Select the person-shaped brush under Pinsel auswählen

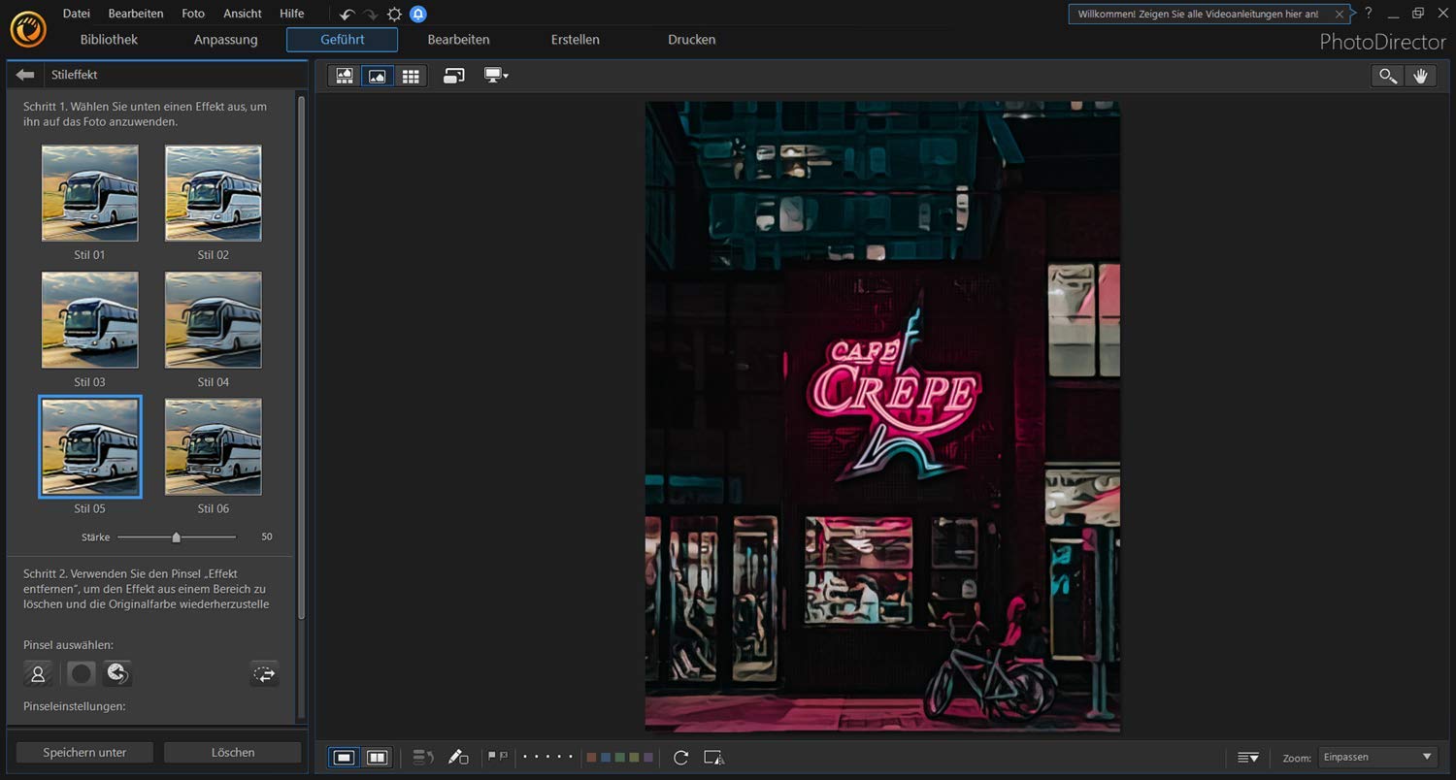pyautogui.click(x=38, y=673)
